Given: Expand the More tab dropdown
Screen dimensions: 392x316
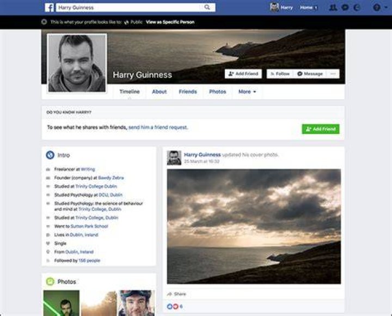Looking at the screenshot, I should click(x=247, y=92).
